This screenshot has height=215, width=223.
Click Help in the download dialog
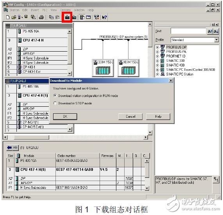(x=158, y=116)
